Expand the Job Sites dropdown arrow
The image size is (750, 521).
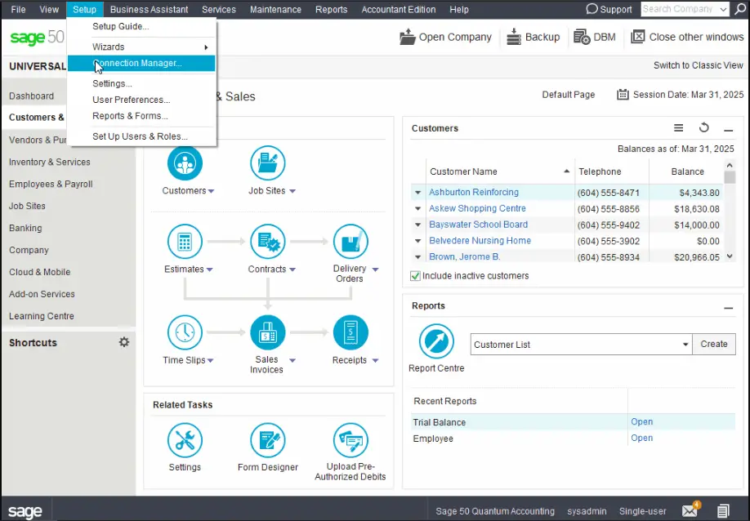[292, 191]
